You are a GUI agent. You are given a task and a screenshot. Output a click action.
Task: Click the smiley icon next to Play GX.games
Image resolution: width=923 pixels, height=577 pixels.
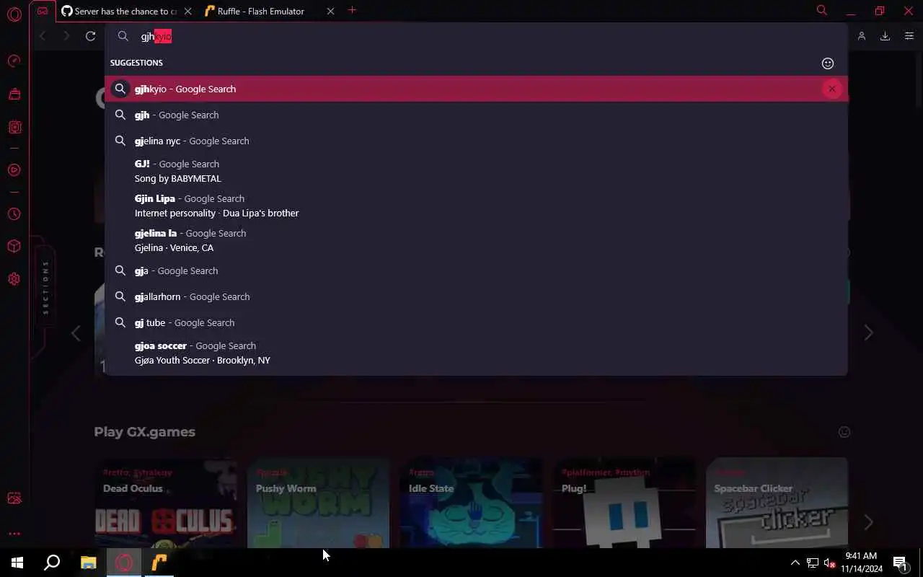[844, 432]
